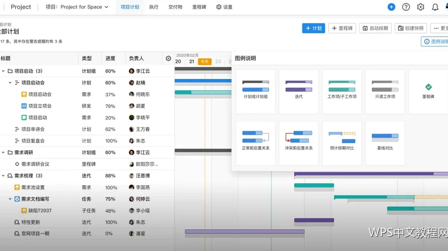448x251 pixels.
Task: Click the 项目串讲会 row title
Action: pyautogui.click(x=33, y=129)
